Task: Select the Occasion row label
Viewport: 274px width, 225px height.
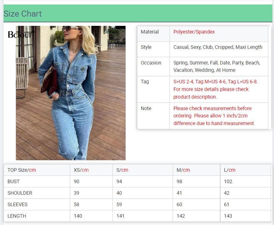Action: pos(151,63)
